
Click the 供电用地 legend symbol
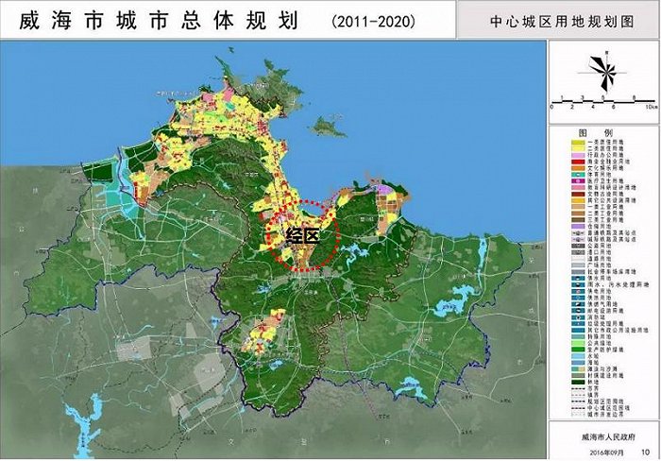coord(578,291)
